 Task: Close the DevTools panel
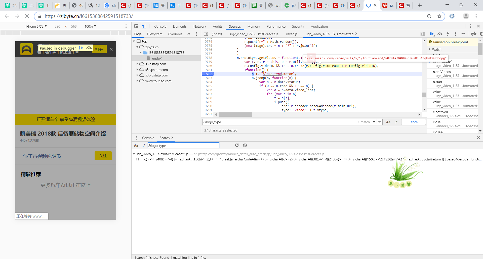[x=478, y=26]
